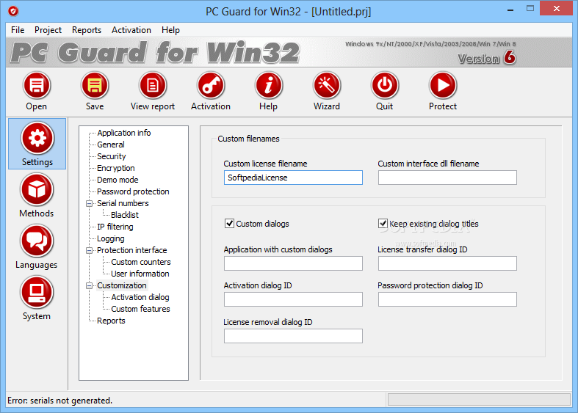The height and width of the screenshot is (413, 578).
Task: Select Application info in the tree
Action: coord(124,133)
